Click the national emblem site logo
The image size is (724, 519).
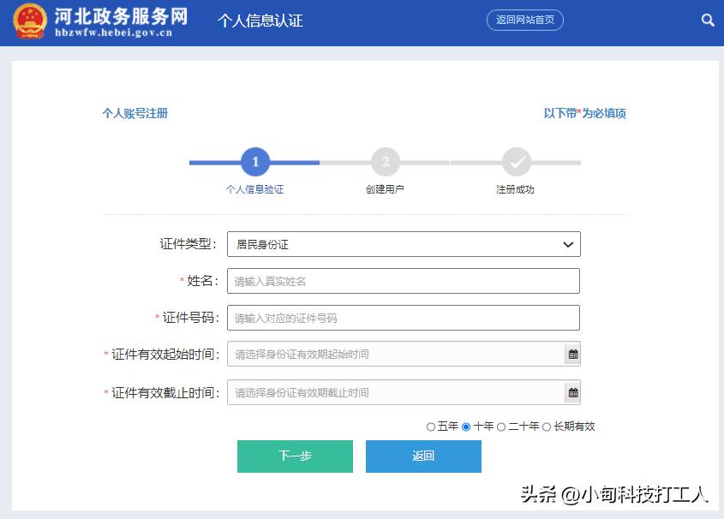pos(31,22)
